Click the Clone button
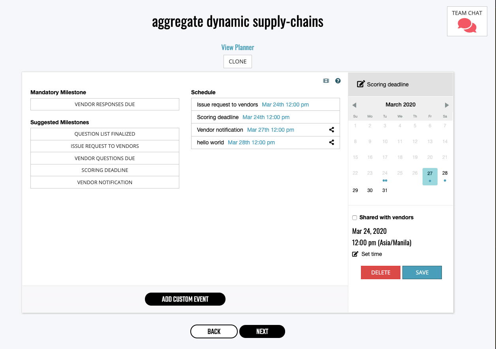The image size is (496, 349). coord(238,62)
